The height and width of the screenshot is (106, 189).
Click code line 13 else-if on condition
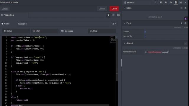tap(29, 72)
